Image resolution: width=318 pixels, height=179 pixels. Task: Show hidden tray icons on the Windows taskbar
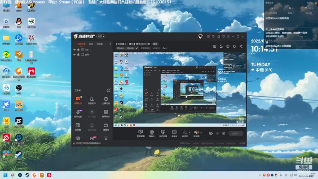pyautogui.click(x=260, y=175)
